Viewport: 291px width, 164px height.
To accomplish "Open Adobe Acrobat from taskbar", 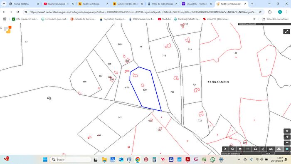I will pyautogui.click(x=187, y=159).
